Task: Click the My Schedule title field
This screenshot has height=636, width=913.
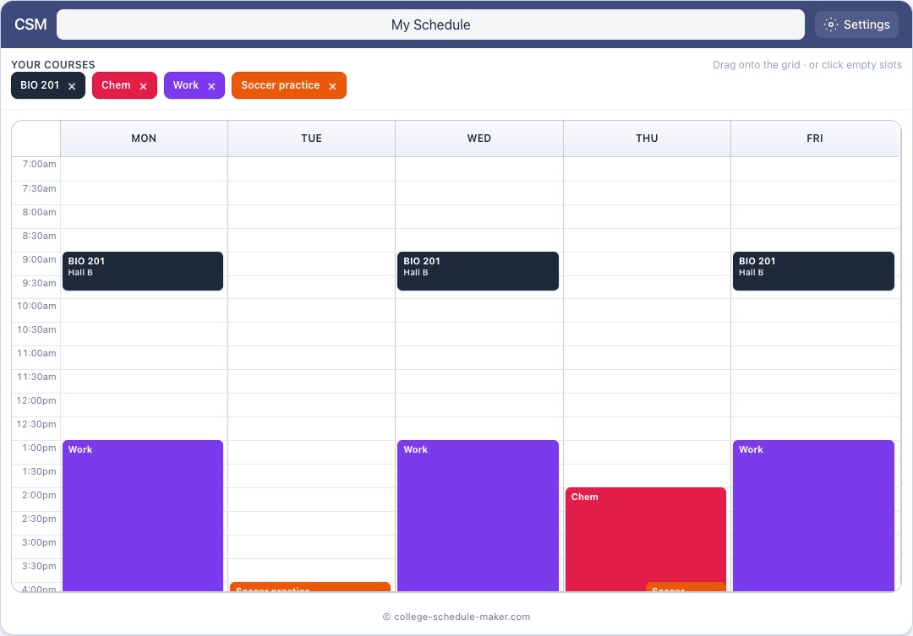Action: (x=430, y=24)
